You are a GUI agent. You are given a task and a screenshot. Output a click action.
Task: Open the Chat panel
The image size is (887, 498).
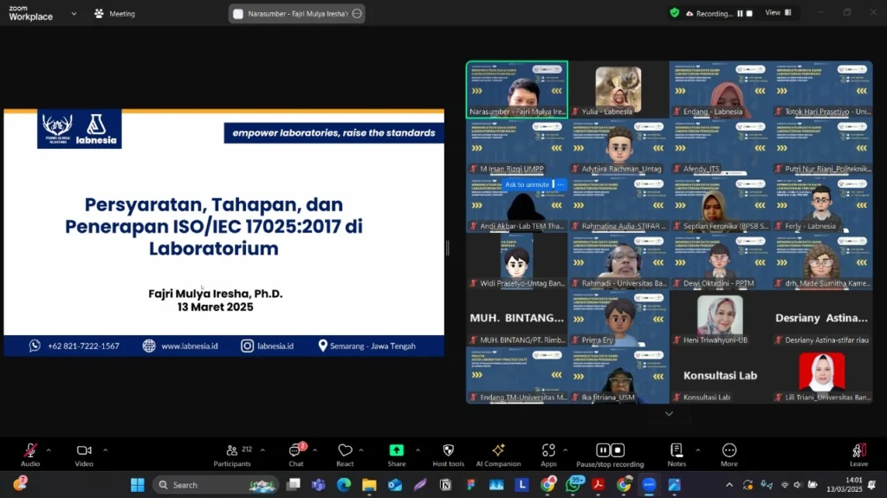(x=296, y=451)
